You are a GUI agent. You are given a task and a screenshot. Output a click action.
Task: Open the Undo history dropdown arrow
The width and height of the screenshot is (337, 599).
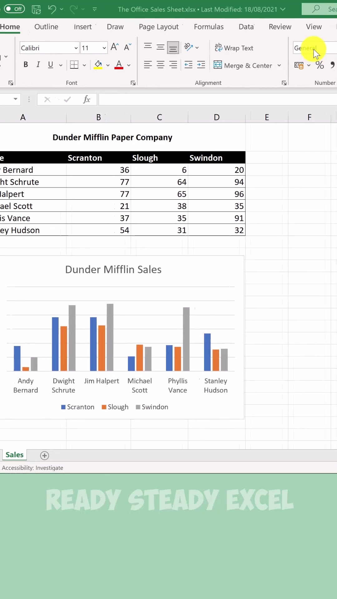[61, 9]
